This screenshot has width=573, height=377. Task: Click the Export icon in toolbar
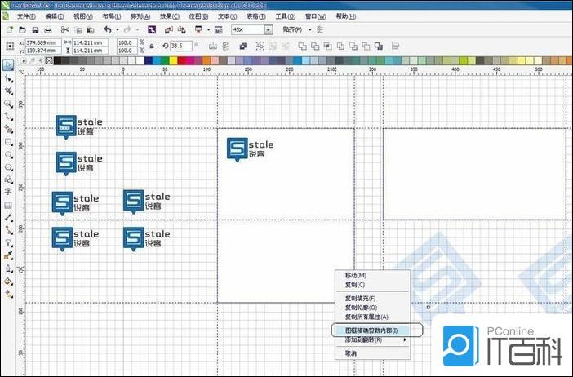coord(182,30)
